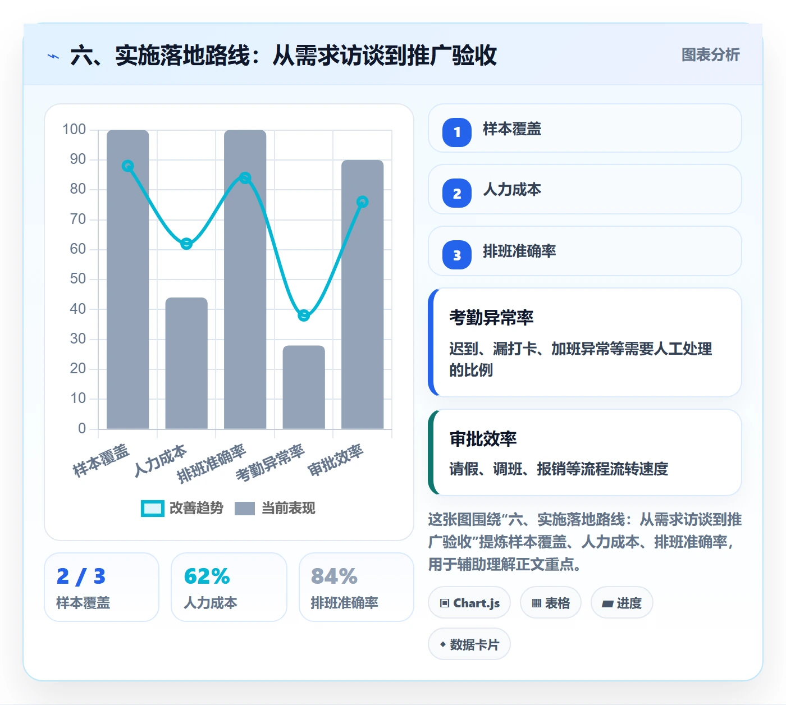Toggle the 当前表现 legend entry
This screenshot has height=705, width=786.
click(275, 508)
